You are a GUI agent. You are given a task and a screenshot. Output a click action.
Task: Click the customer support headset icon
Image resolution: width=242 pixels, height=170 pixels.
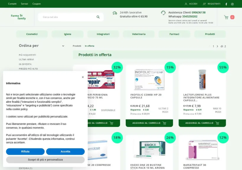coord(163,13)
